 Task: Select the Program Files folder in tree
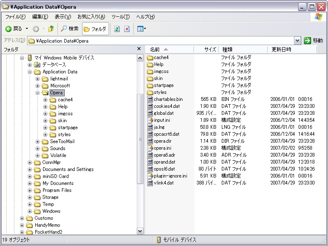(57, 190)
